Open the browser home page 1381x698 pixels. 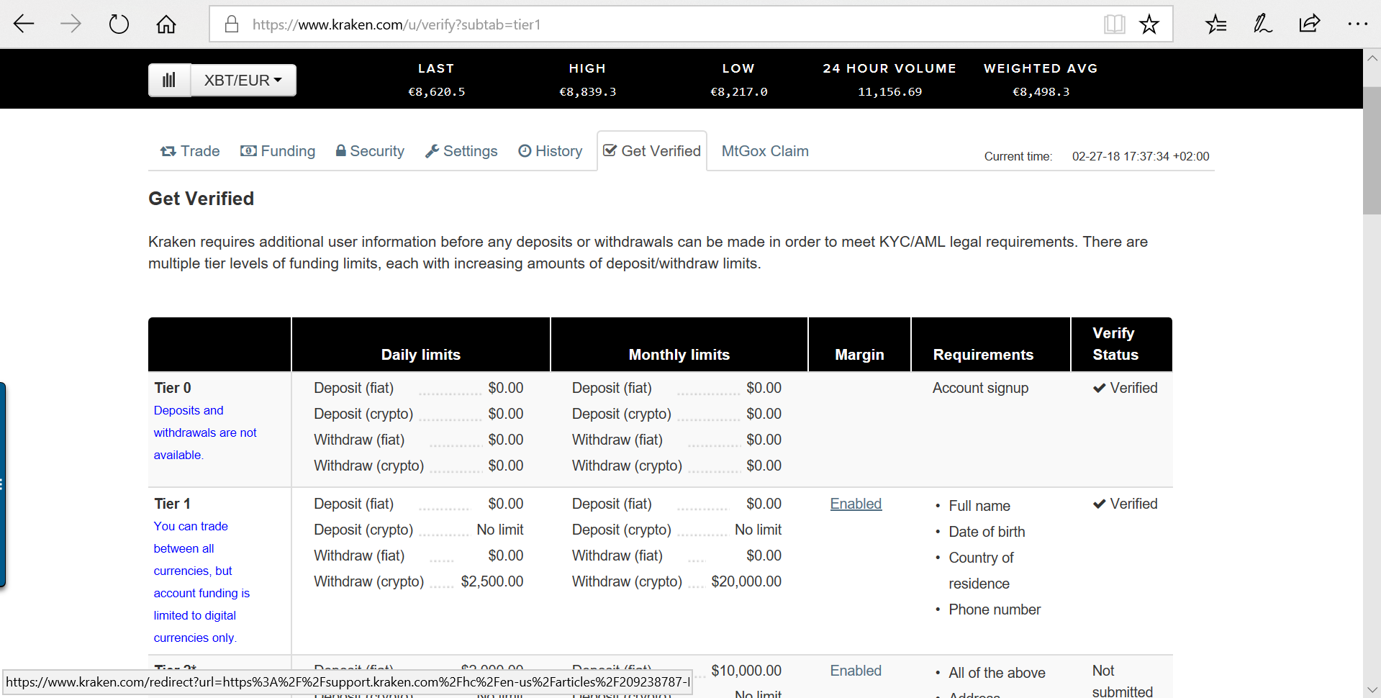(x=166, y=24)
